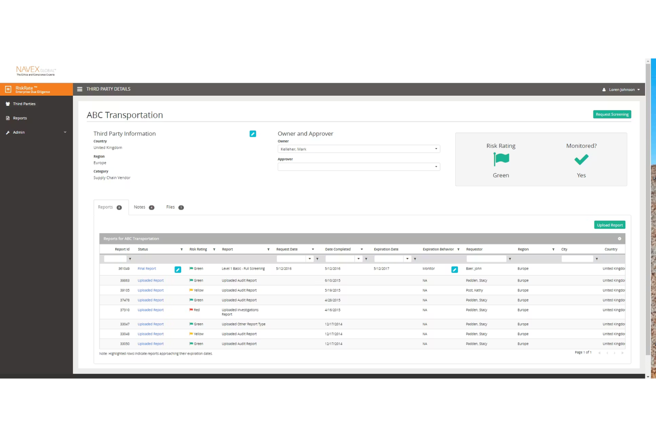Viewport: 656px width, 437px height.
Task: Click inside the Report Id filter field
Action: pos(115,259)
